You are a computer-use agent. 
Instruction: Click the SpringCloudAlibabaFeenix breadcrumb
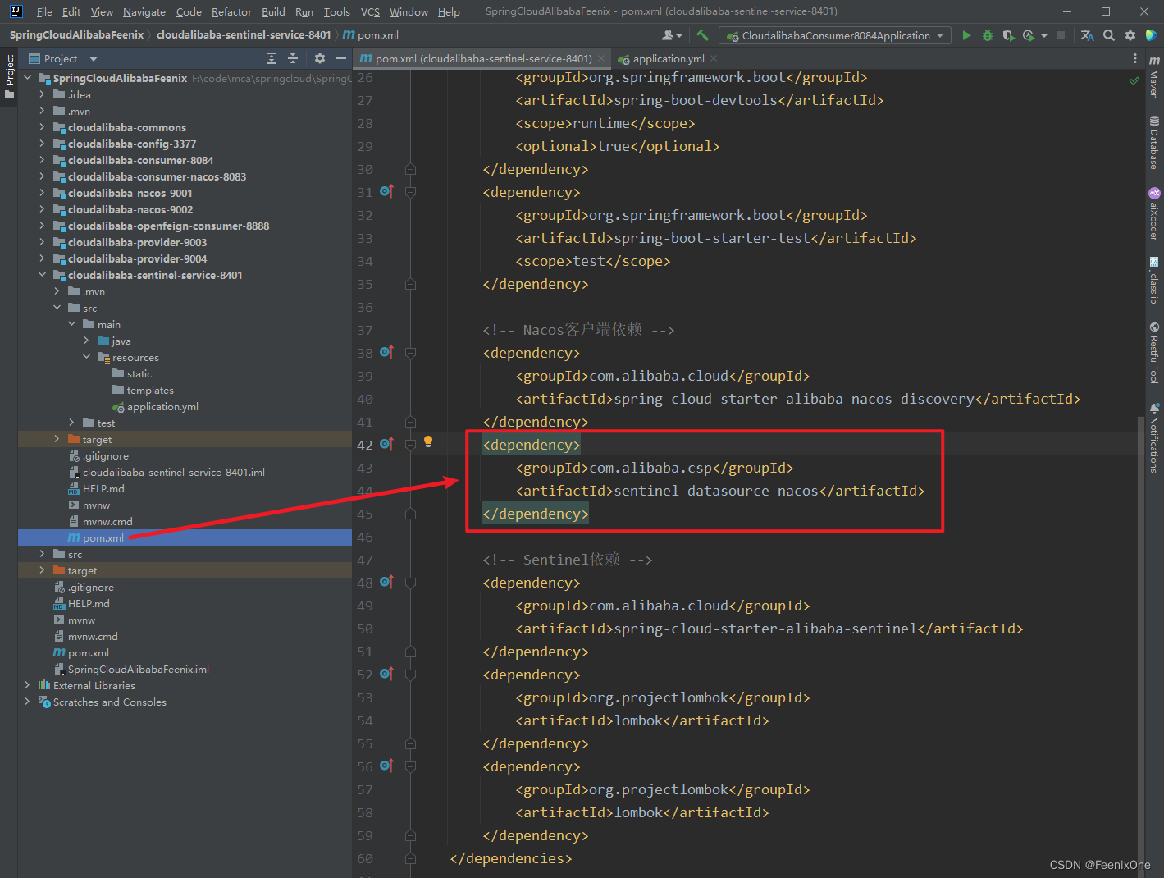[76, 35]
